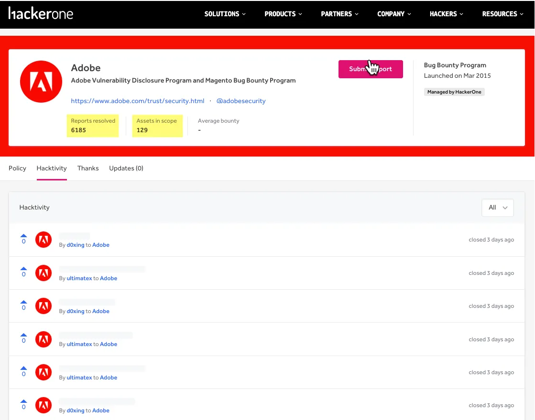Upvote the first ultimatex report
This screenshot has height=420, width=535.
[x=23, y=269]
